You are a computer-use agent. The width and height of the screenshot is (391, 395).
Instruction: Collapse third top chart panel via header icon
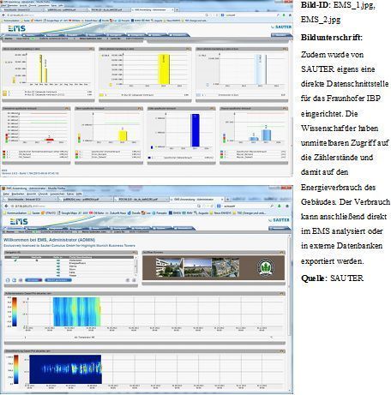285,49
